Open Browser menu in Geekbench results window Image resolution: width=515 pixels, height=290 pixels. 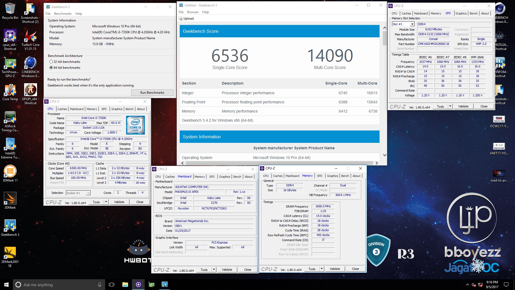pyautogui.click(x=193, y=12)
